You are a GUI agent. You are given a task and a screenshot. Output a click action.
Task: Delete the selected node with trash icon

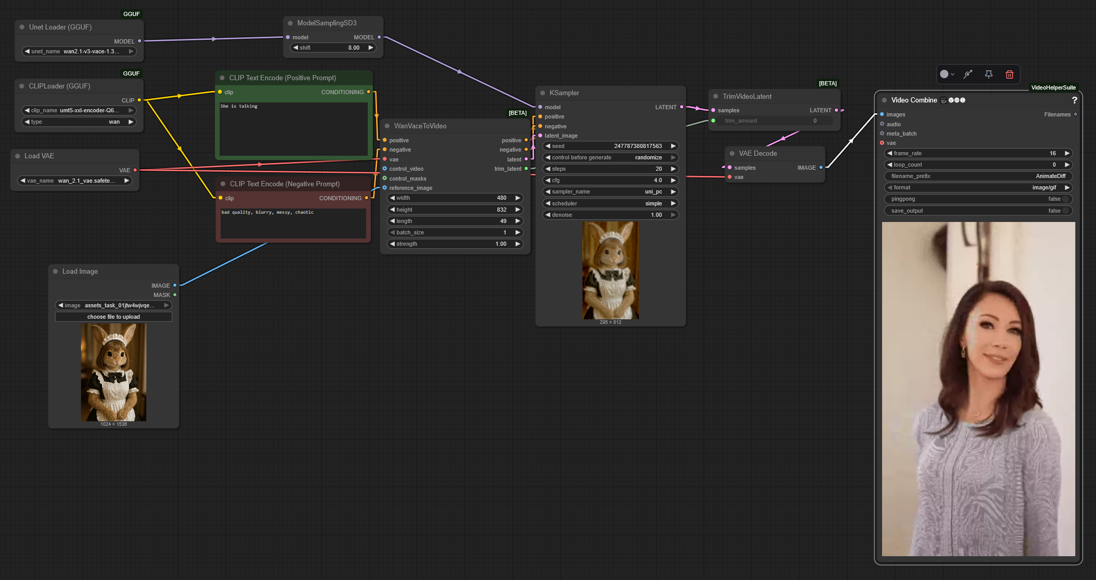pyautogui.click(x=1010, y=75)
